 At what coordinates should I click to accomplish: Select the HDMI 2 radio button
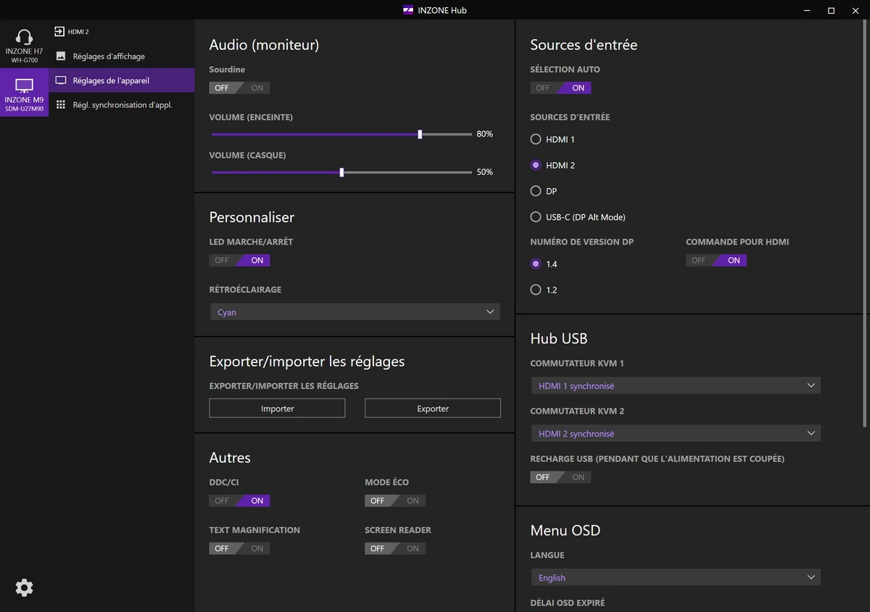point(536,165)
